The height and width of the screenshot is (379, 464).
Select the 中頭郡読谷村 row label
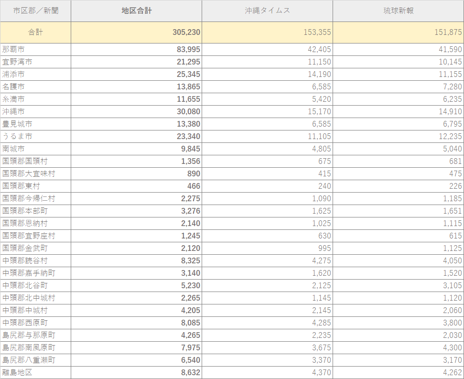click(x=25, y=260)
